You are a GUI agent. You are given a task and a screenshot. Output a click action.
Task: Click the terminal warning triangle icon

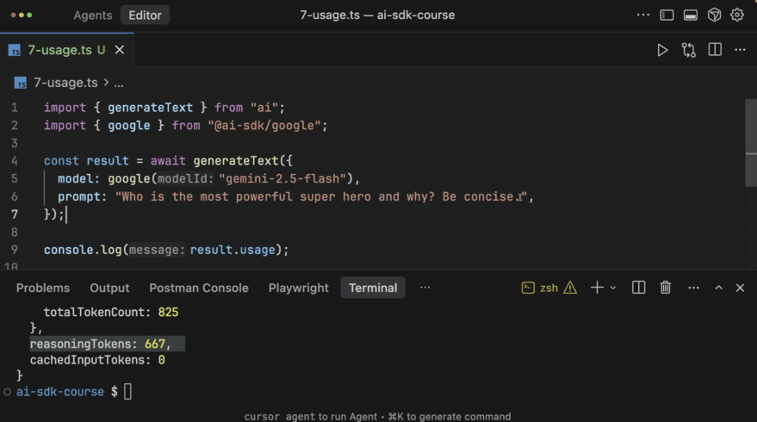click(570, 288)
